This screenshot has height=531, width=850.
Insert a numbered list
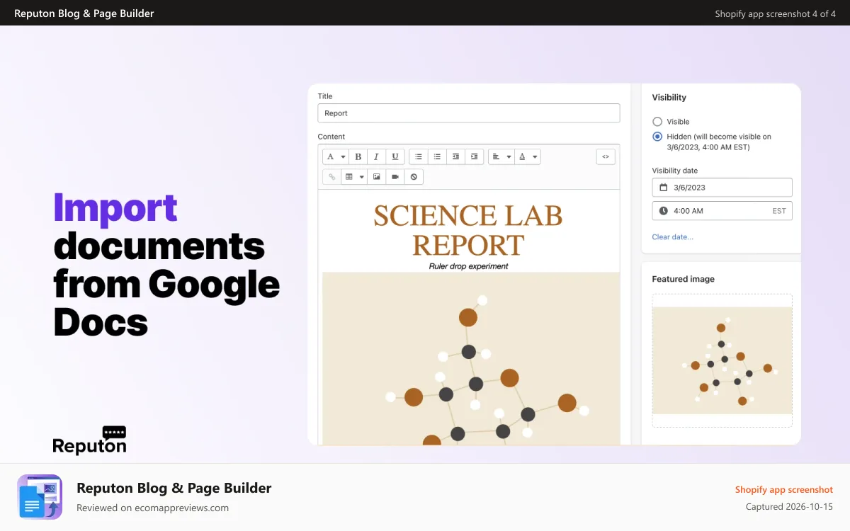[x=437, y=156]
